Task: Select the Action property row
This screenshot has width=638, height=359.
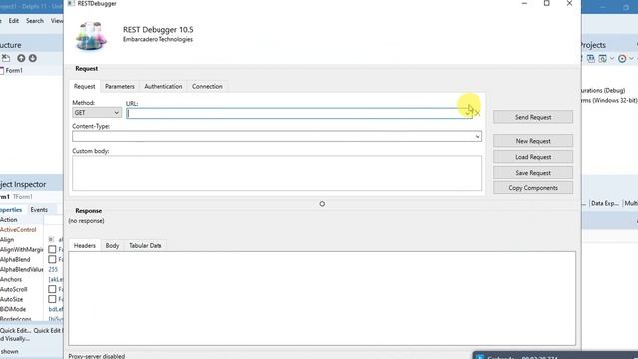Action: point(31,220)
